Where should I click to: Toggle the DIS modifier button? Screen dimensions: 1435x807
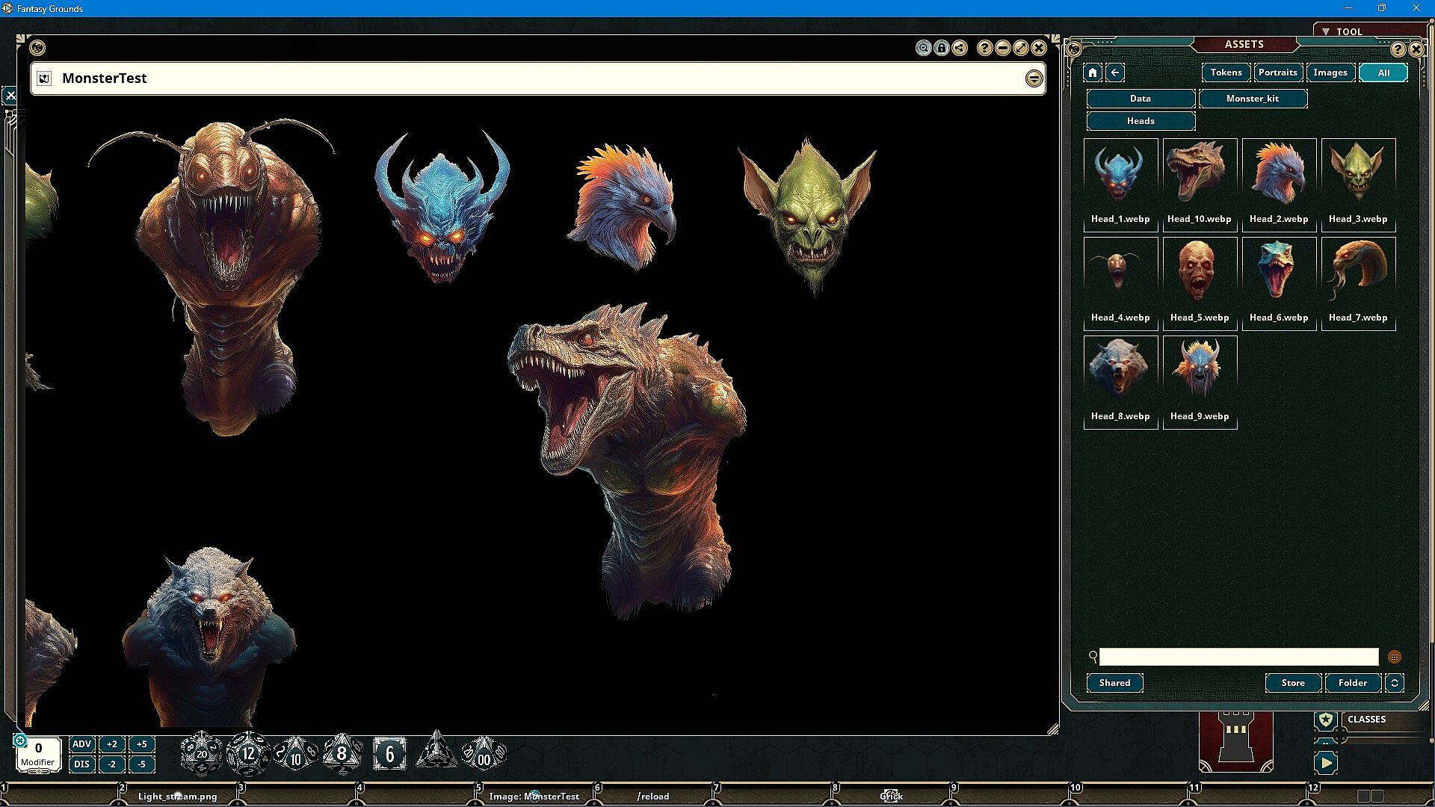click(x=81, y=764)
